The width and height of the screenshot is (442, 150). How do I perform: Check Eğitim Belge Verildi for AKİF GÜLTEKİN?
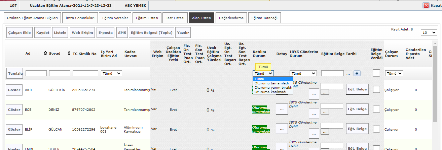pos(376,89)
